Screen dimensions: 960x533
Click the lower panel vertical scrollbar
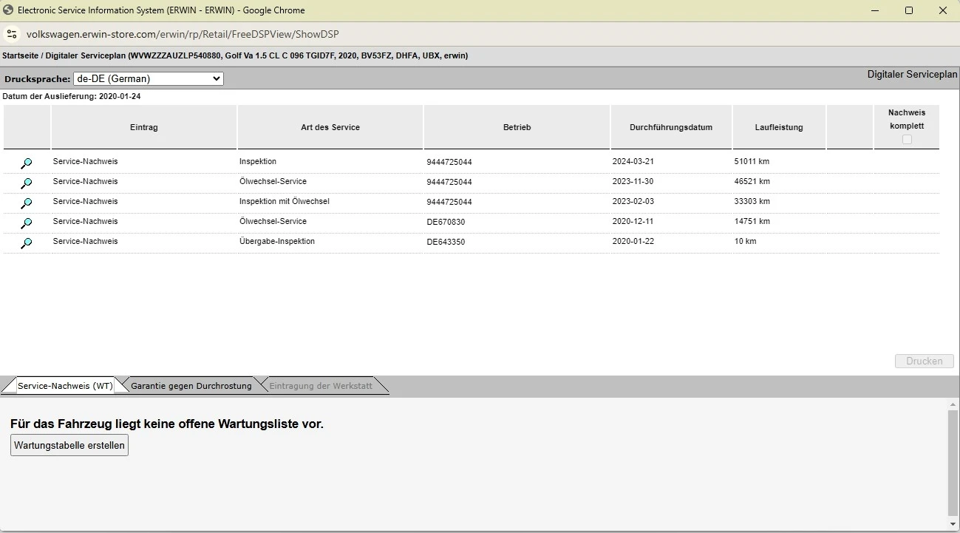pos(952,463)
